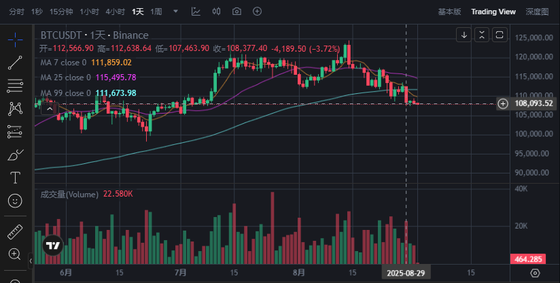The width and height of the screenshot is (560, 283).
Task: Switch to 基本版 chart view
Action: tap(449, 12)
